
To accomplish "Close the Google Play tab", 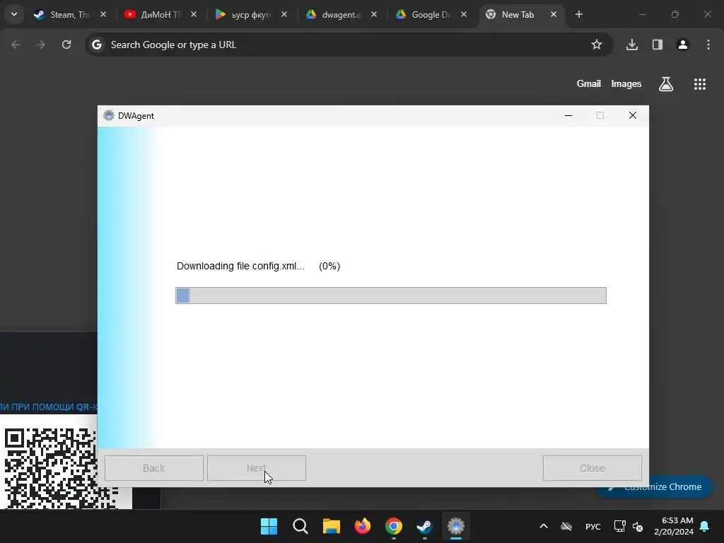I will coord(284,14).
